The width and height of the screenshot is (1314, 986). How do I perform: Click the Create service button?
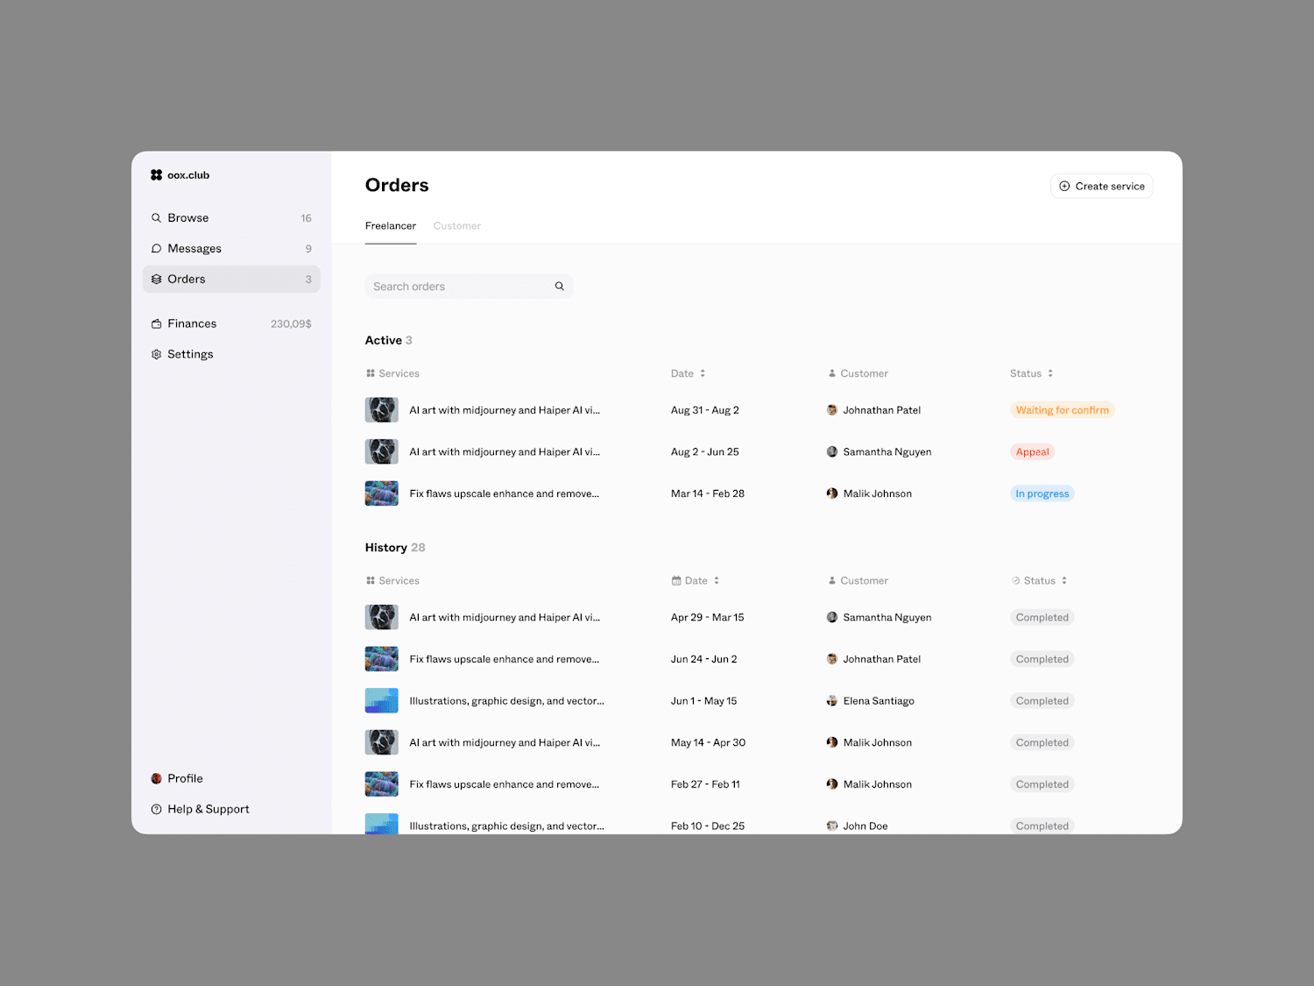(1102, 187)
